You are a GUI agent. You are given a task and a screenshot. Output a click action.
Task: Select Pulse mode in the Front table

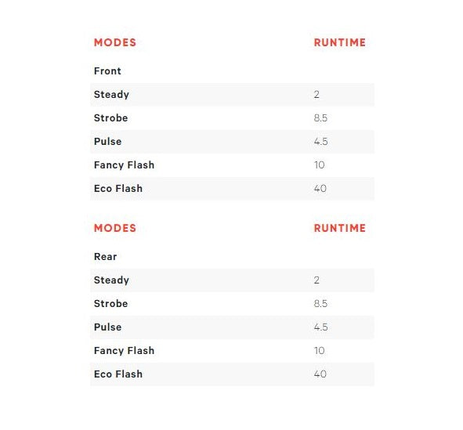pyautogui.click(x=108, y=141)
